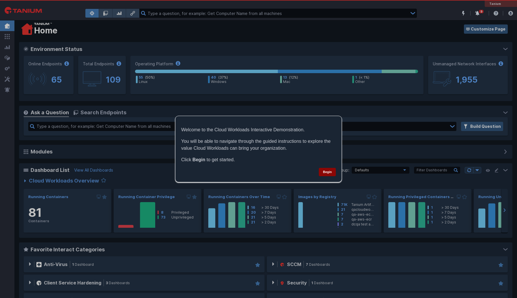Click the lightning bolt icon in header
The height and width of the screenshot is (298, 517).
click(x=463, y=13)
